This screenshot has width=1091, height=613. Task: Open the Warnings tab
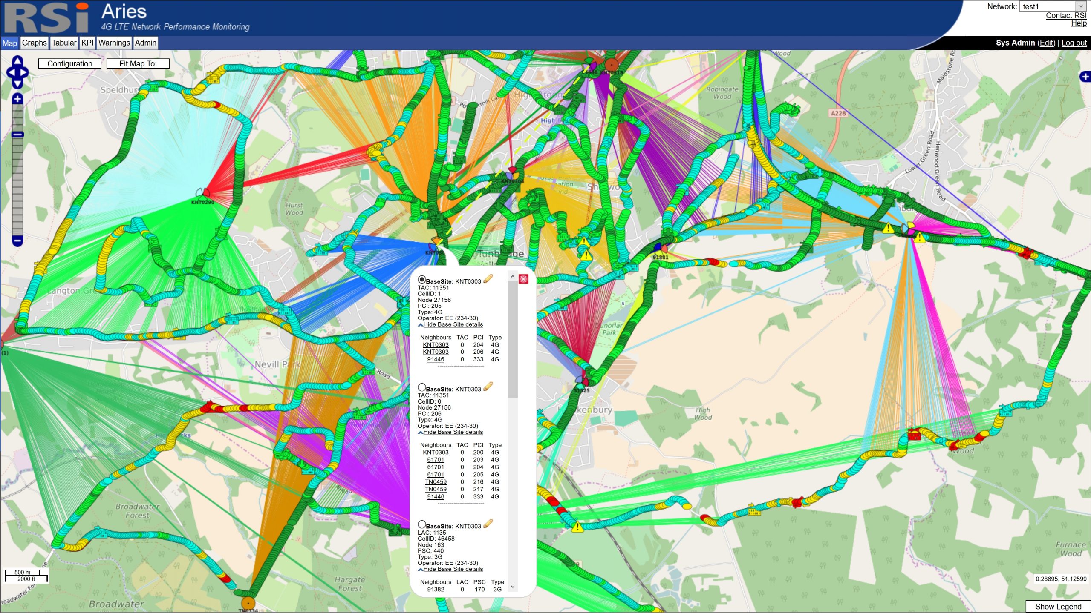114,43
